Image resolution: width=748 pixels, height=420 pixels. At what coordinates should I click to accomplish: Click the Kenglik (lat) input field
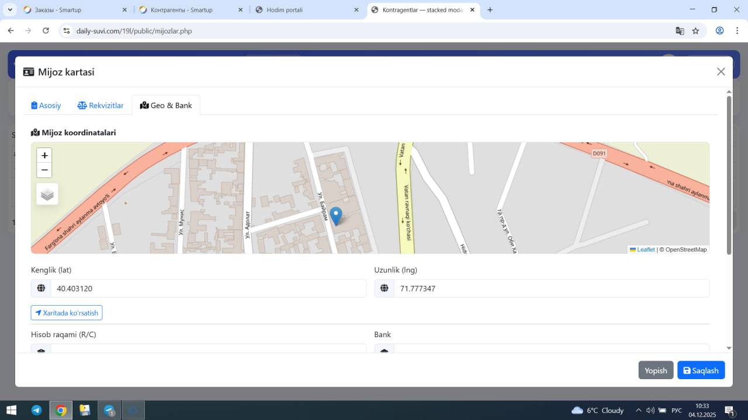[x=209, y=288]
